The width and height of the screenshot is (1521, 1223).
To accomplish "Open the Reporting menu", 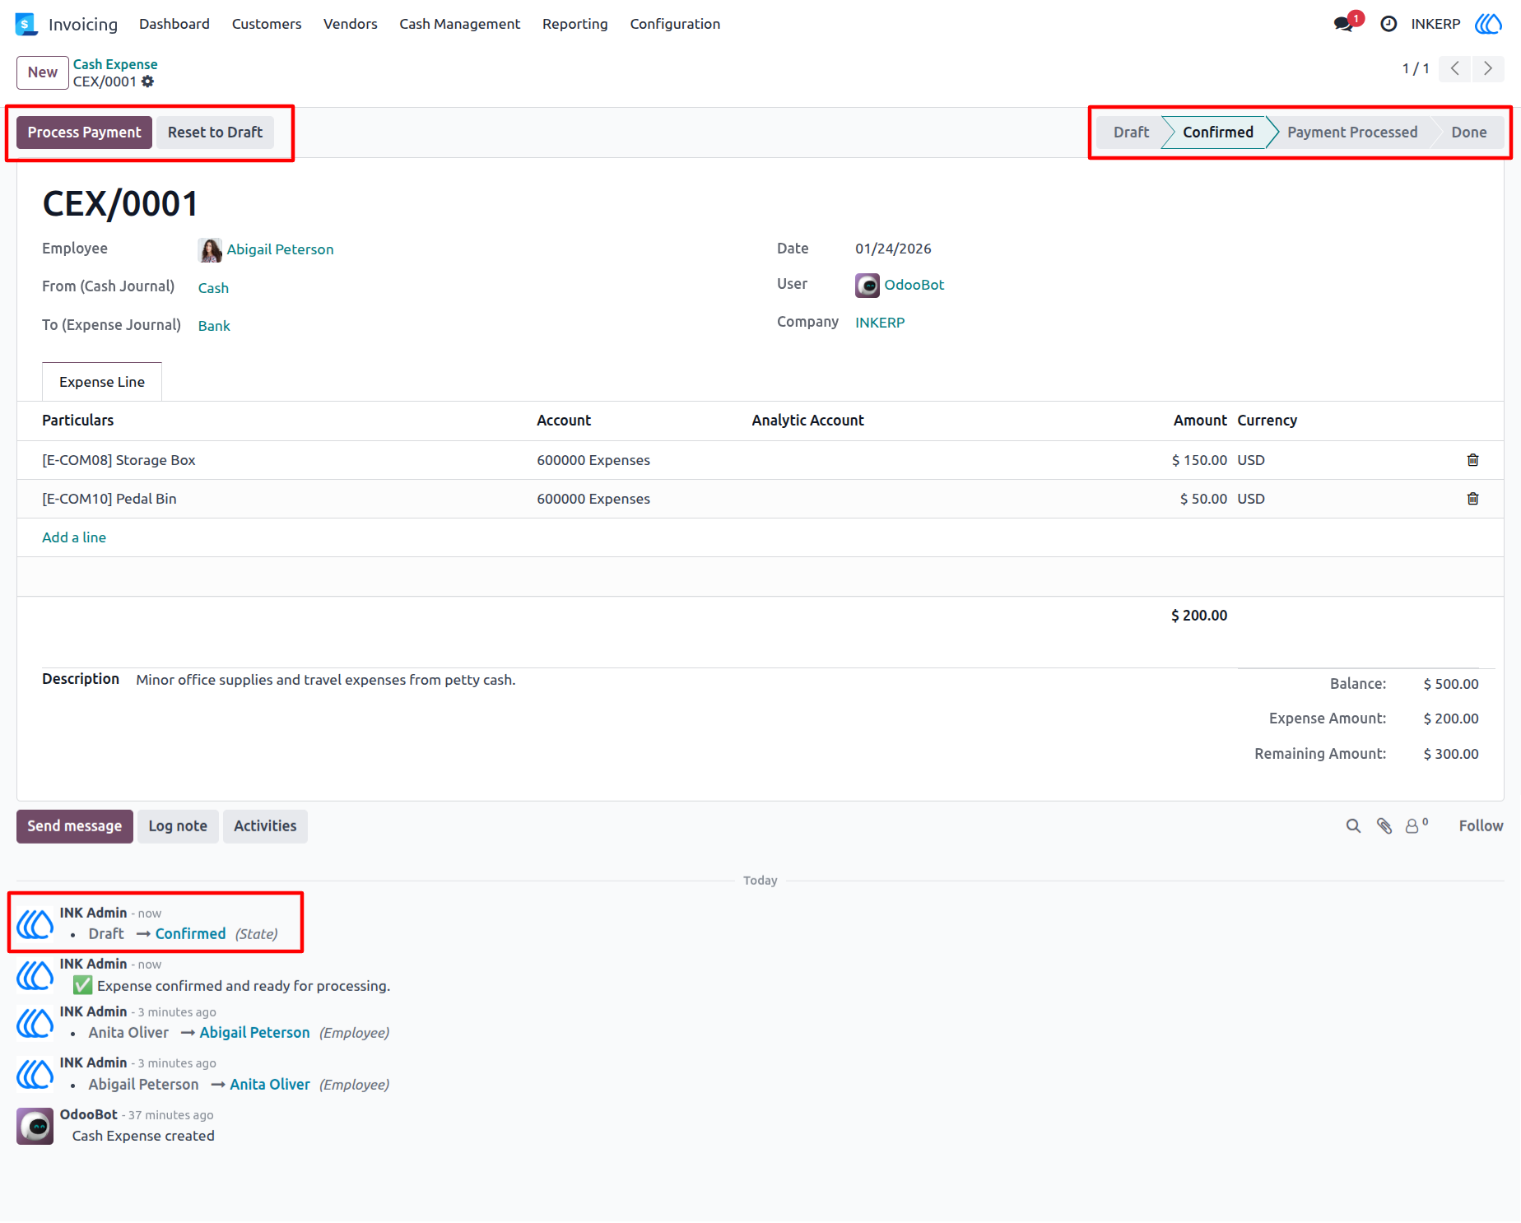I will coord(575,24).
